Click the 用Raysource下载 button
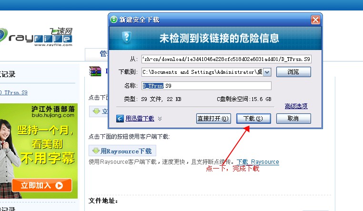 [122, 151]
